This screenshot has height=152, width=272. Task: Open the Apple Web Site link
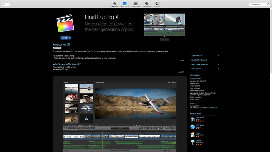(197, 56)
